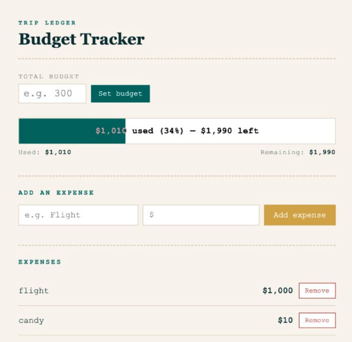Click the Add an Expense section heading
Image resolution: width=352 pixels, height=342 pixels.
click(56, 193)
